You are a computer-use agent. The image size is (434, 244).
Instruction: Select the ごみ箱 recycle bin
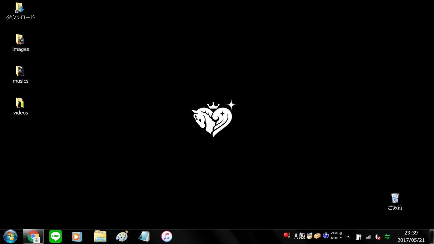[395, 202]
